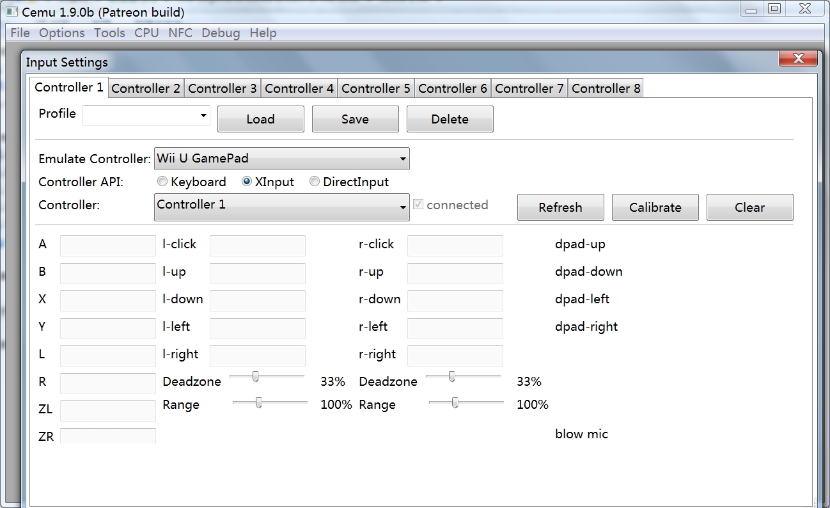Switch to the Controller 2 tab
The height and width of the screenshot is (508, 830).
click(x=146, y=88)
